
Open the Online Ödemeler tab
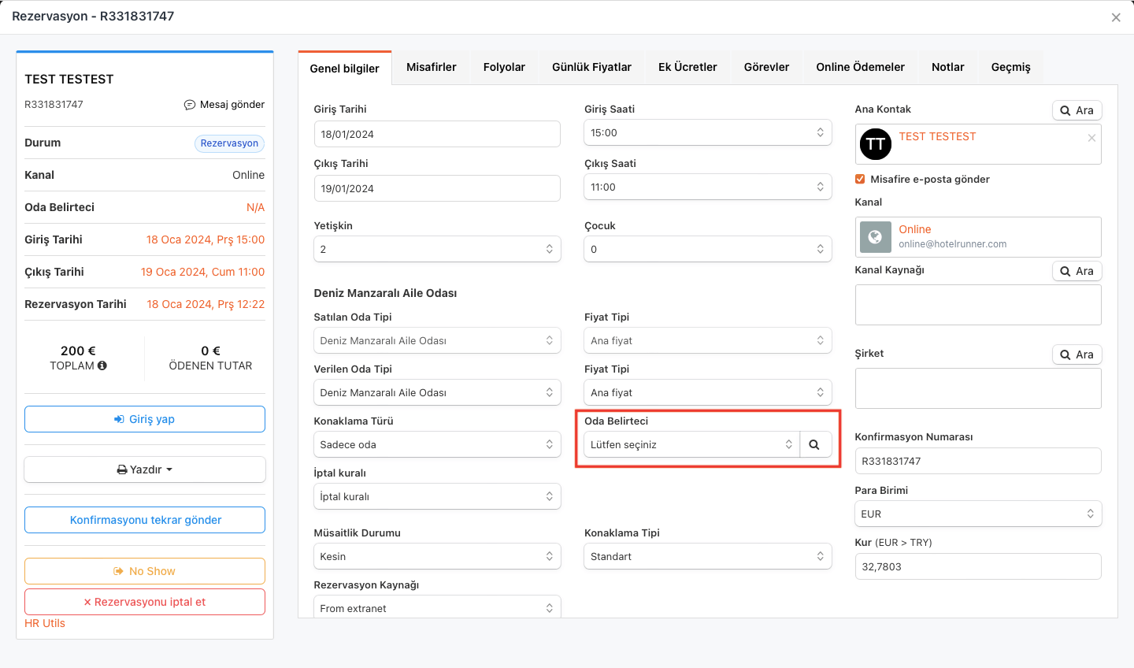tap(860, 68)
